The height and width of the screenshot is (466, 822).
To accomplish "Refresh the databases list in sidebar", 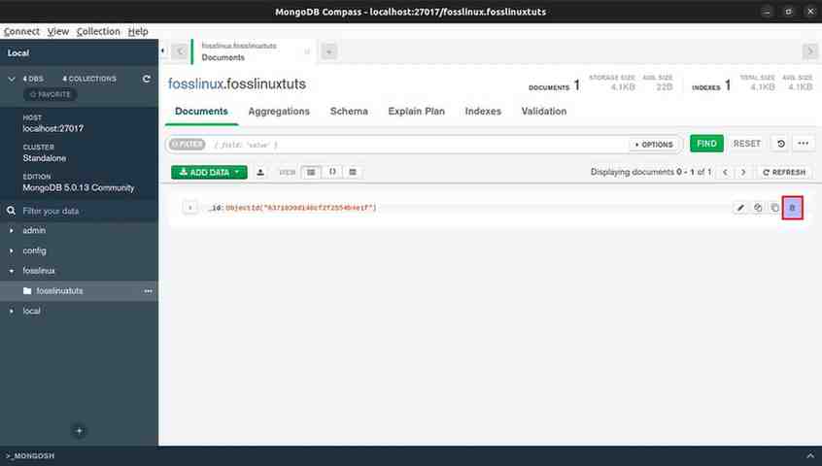I will pos(147,79).
